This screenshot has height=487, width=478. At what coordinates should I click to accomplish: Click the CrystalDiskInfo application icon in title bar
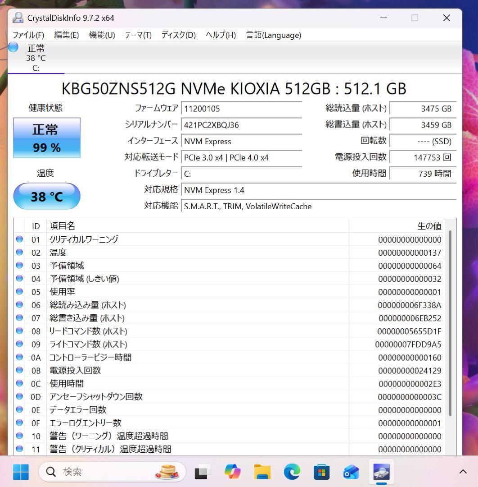tap(17, 18)
